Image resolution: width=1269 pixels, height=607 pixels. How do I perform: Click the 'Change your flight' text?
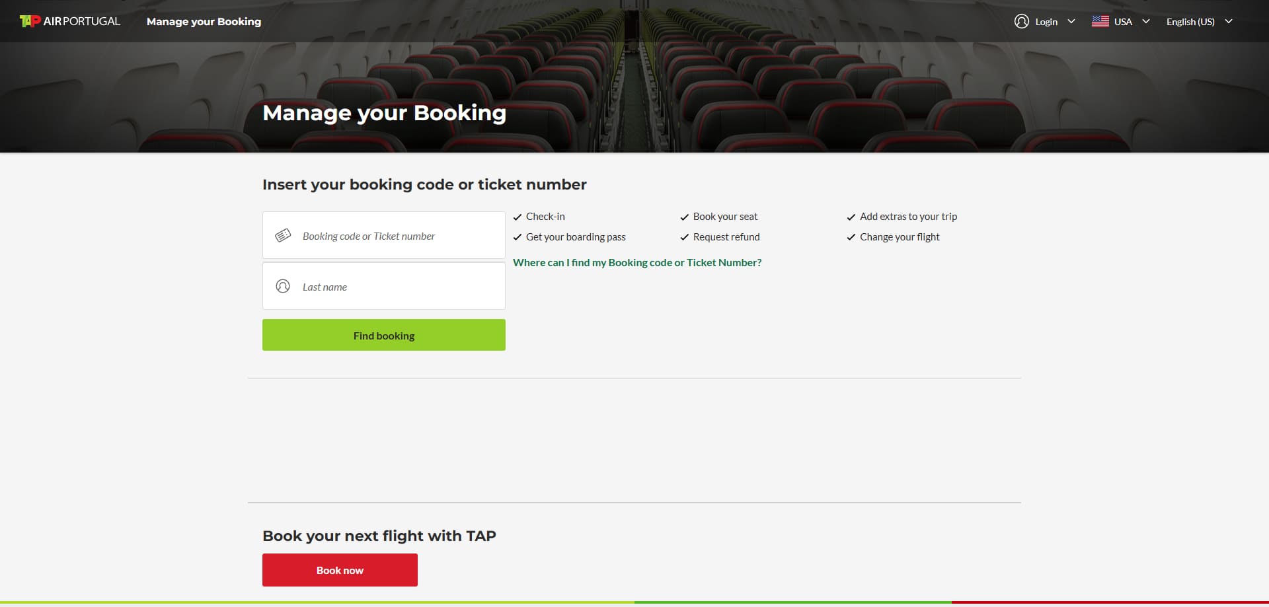pos(900,237)
